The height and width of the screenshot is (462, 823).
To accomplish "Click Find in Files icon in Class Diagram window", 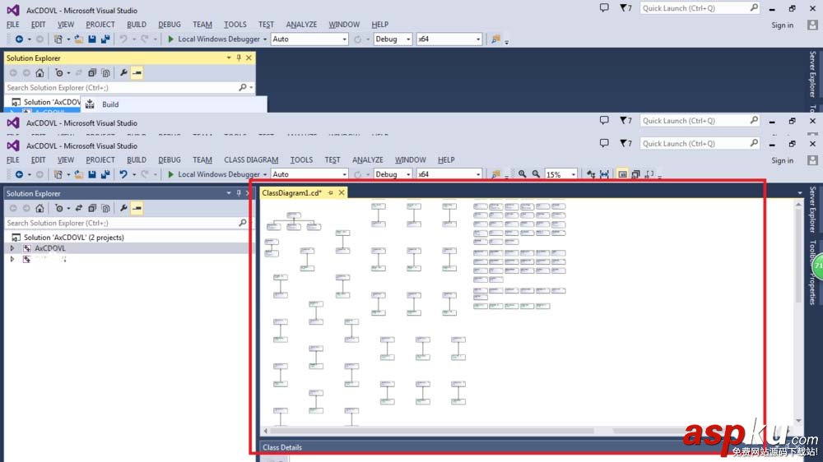I will point(495,174).
